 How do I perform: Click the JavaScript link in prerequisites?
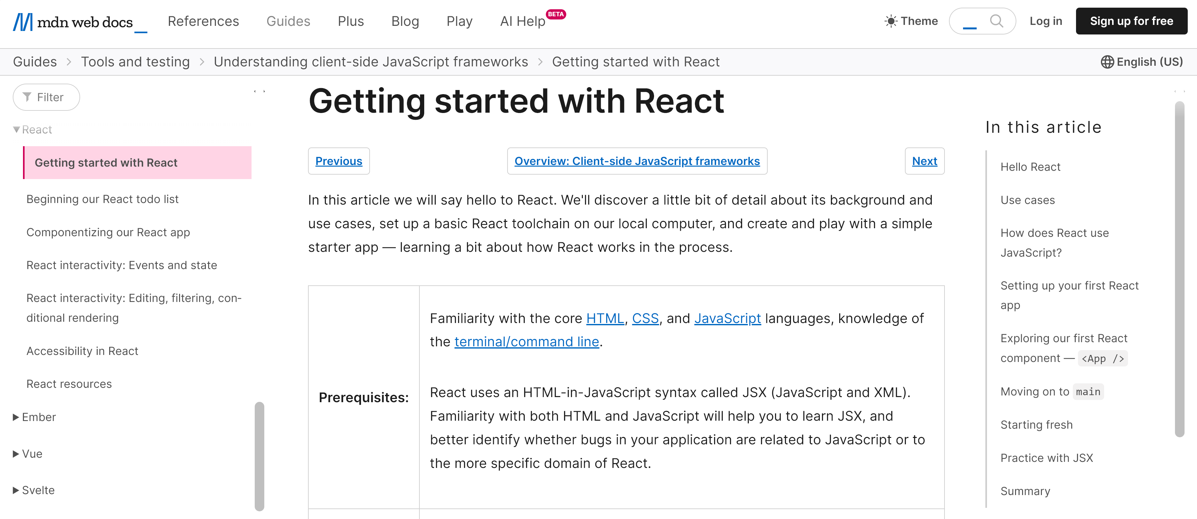[727, 319]
